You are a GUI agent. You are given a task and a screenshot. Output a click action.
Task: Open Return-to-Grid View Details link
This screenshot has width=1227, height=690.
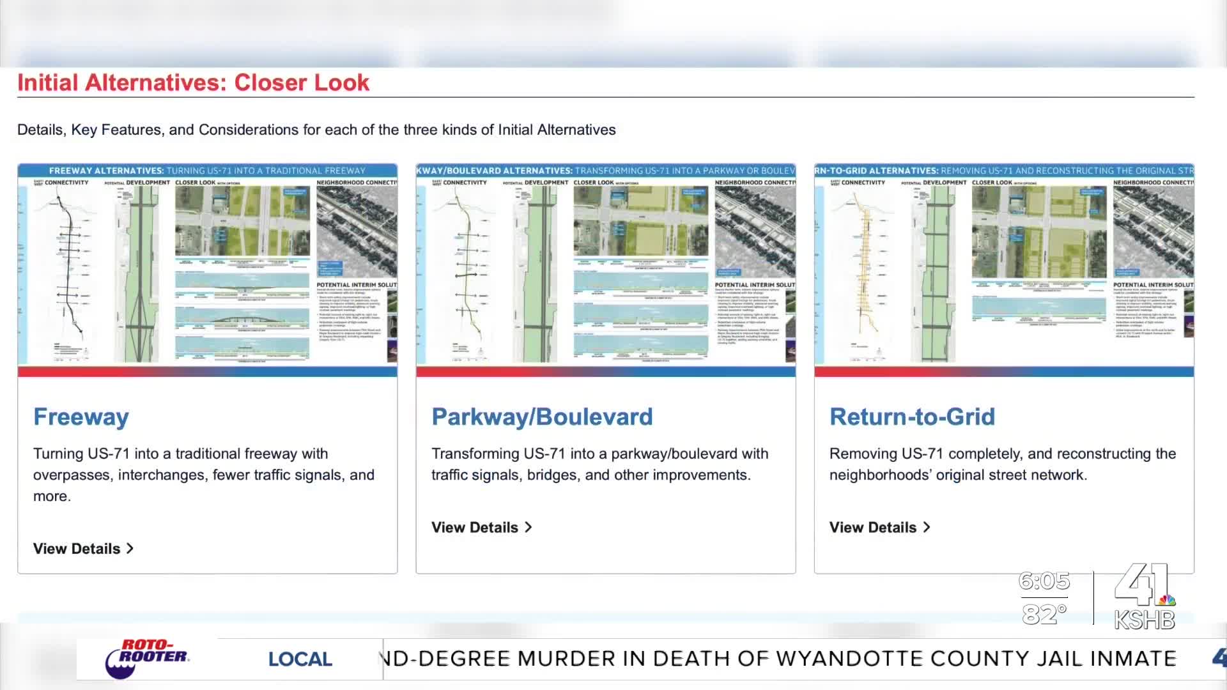(x=880, y=528)
